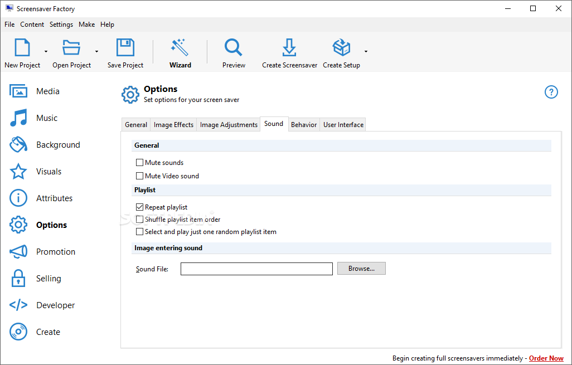This screenshot has height=365, width=572.
Task: Enable the Mute Video sound checkbox
Action: (x=139, y=176)
